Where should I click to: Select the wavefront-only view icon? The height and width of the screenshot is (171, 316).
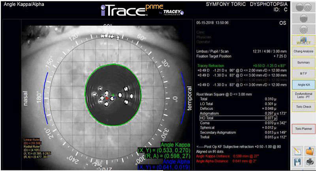tap(303, 19)
